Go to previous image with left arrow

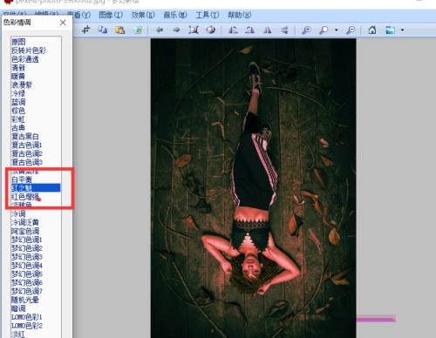point(160,30)
